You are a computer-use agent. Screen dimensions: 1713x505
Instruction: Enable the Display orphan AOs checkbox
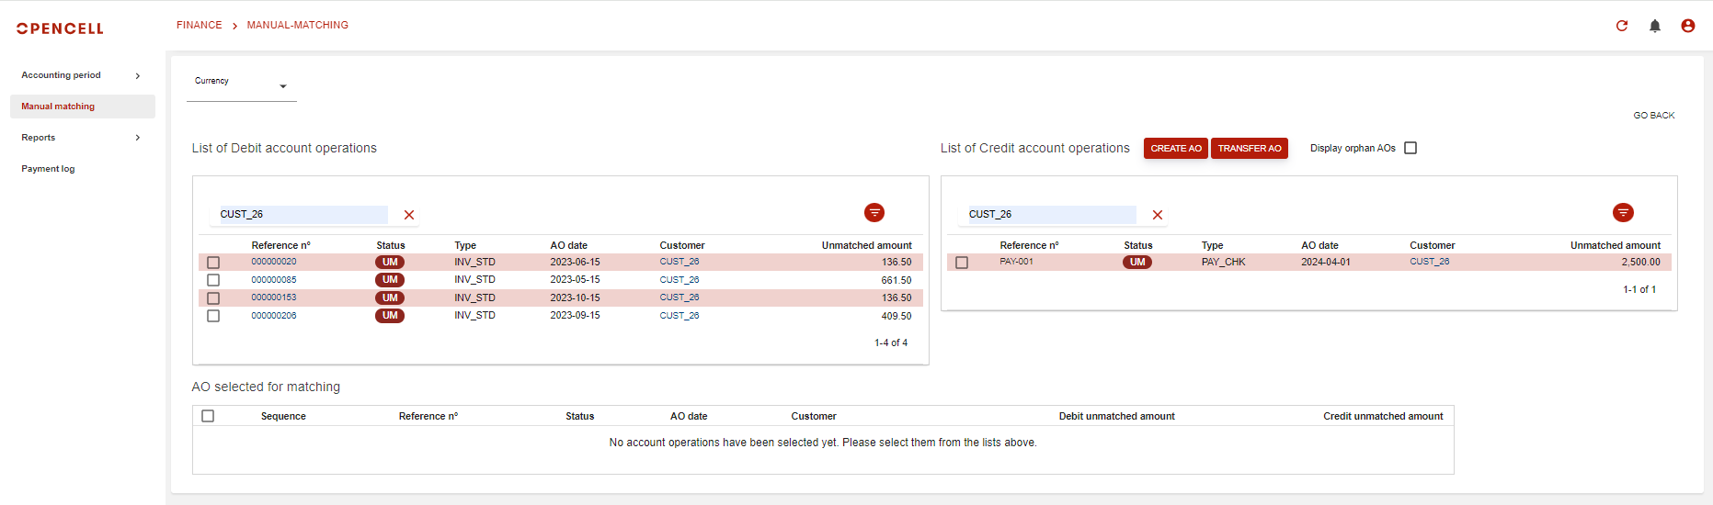tap(1410, 148)
